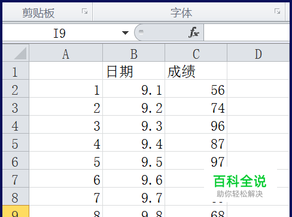Select row 8 header
The image size is (292, 217).
click(16, 197)
